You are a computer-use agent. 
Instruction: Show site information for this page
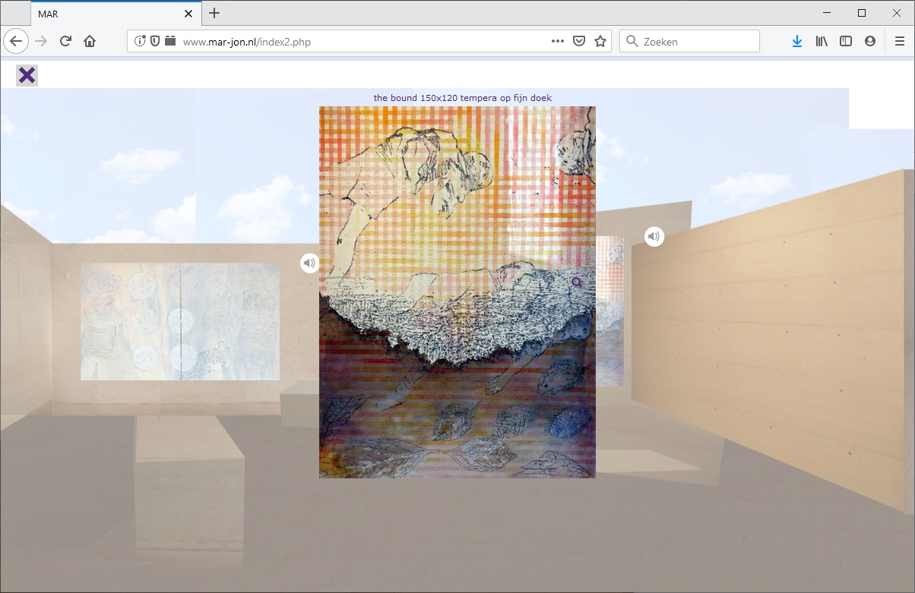[140, 42]
